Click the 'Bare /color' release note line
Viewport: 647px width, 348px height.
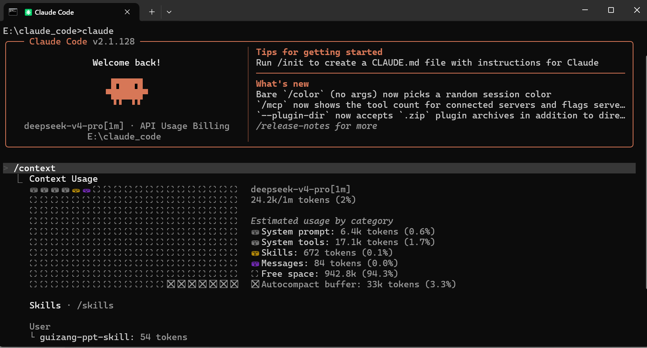404,94
